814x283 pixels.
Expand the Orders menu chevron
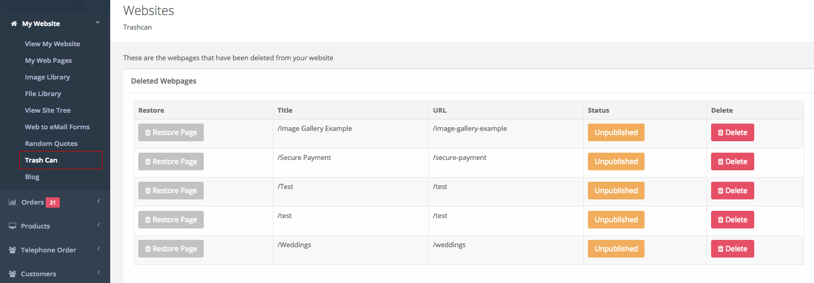pos(98,201)
